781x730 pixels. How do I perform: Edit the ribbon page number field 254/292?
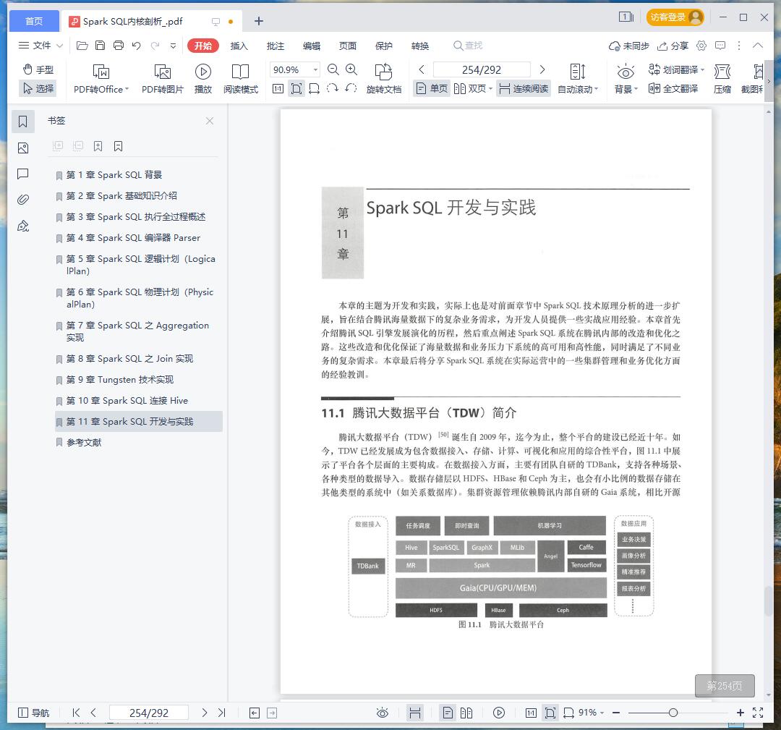click(482, 69)
